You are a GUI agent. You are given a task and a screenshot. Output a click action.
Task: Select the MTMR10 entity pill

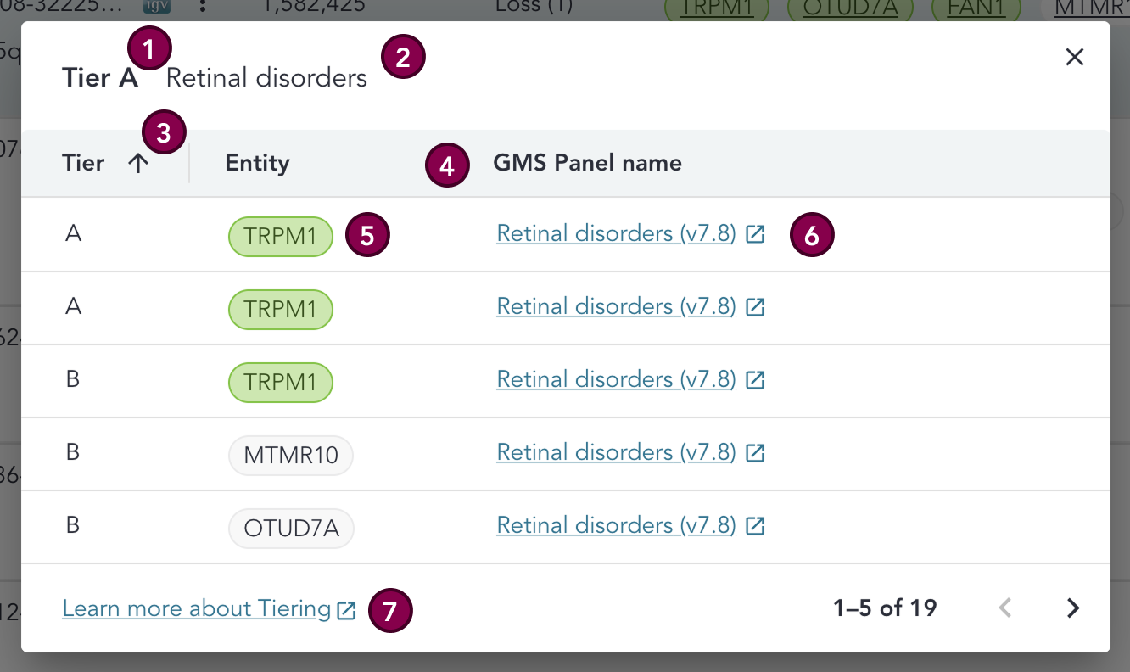point(290,456)
